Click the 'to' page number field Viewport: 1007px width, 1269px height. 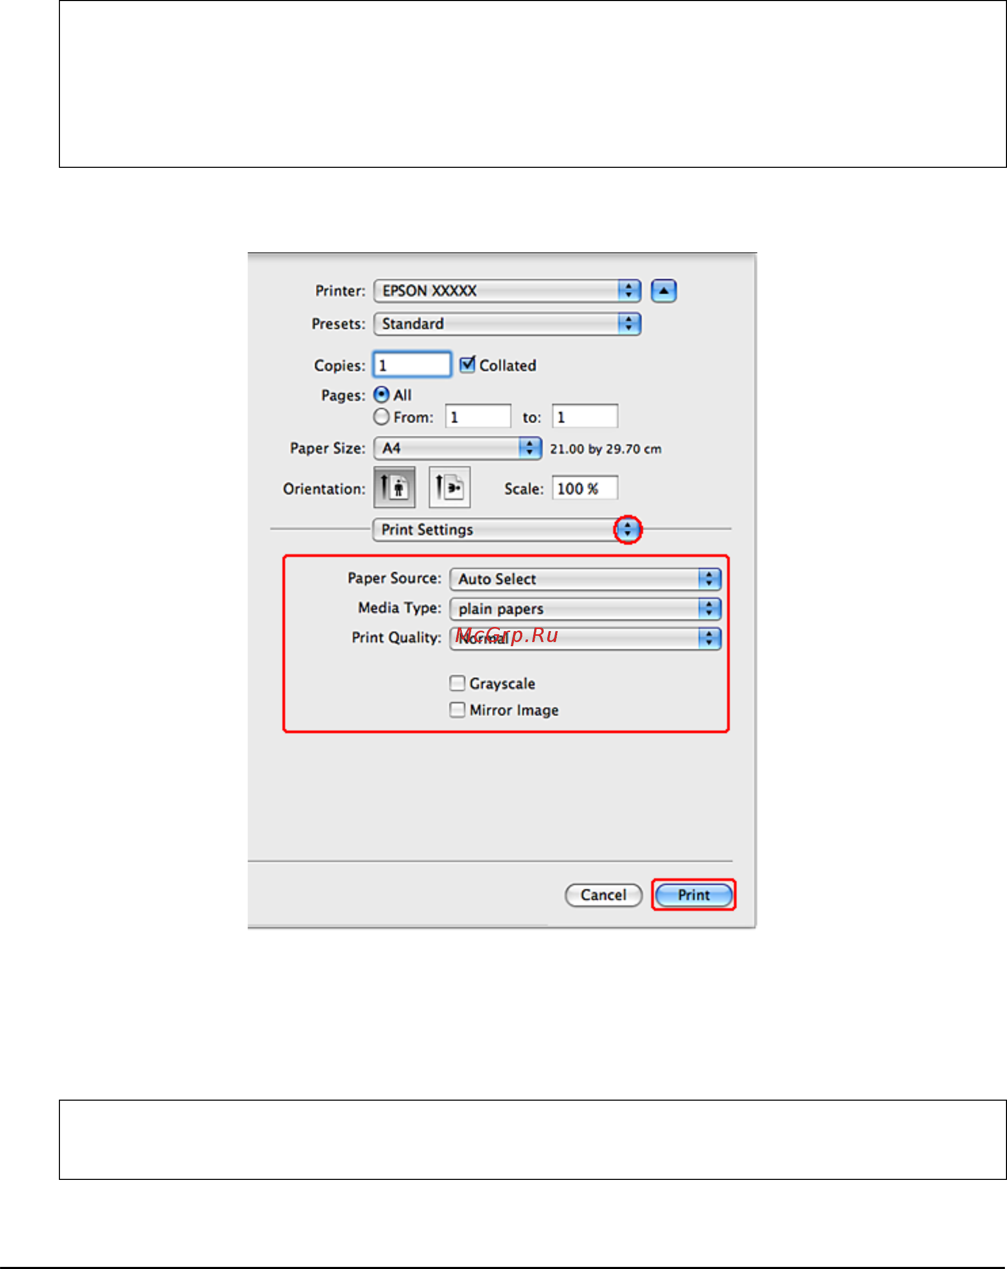click(x=584, y=416)
